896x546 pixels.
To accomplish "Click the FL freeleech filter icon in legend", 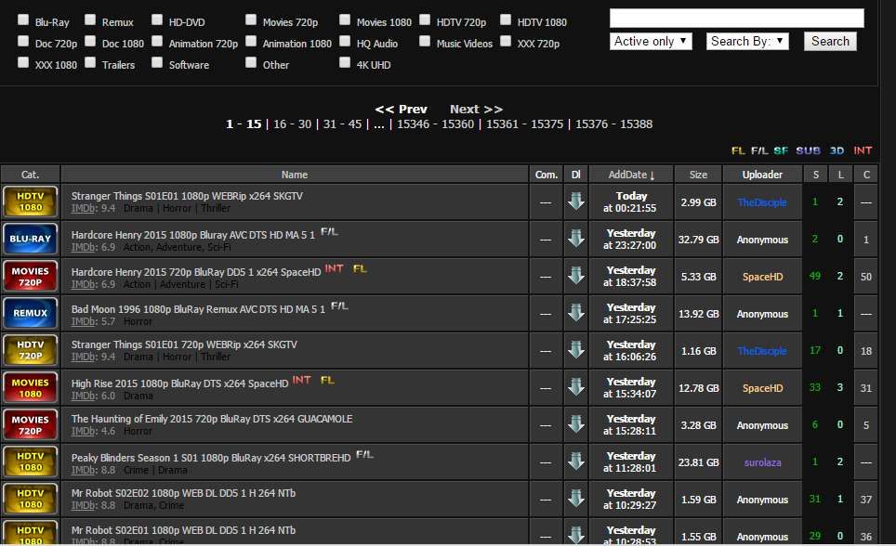I will coord(738,150).
